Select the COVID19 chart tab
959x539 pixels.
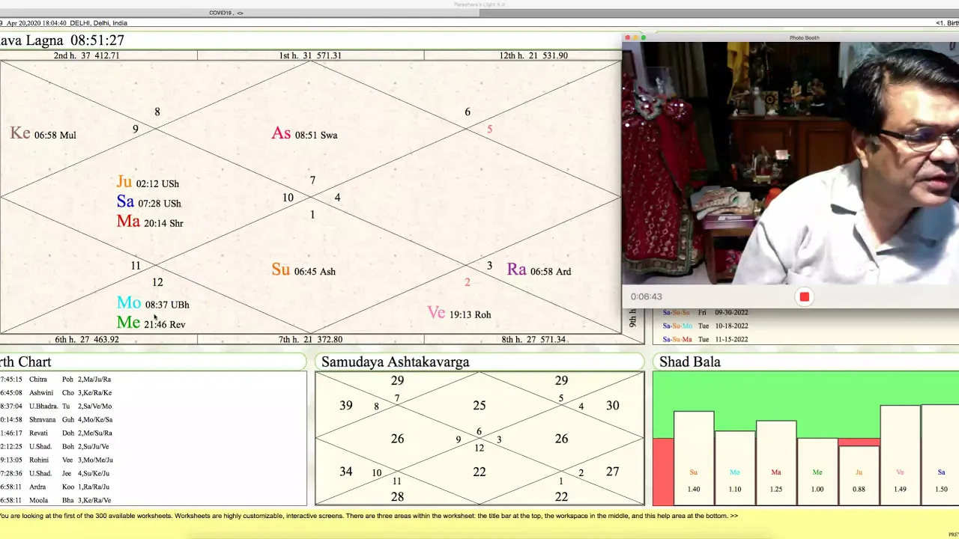pos(226,13)
